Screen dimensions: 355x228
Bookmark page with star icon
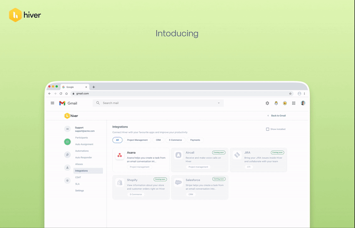click(290, 93)
